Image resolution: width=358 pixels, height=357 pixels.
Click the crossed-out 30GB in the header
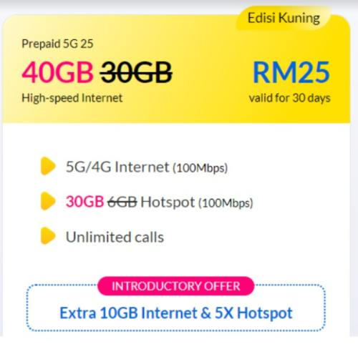tap(136, 72)
